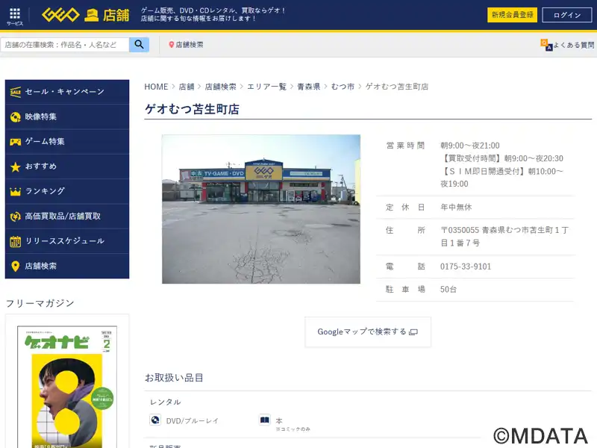The width and height of the screenshot is (597, 448).
Task: Click the フリーマガジン heading
Action: (40, 303)
